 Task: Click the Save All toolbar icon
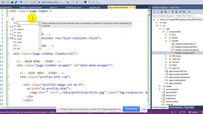point(16,2)
